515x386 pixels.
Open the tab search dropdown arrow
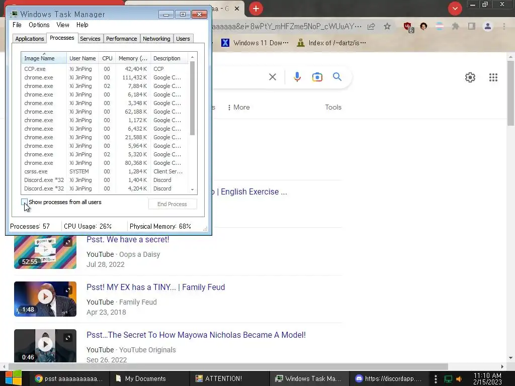tap(455, 9)
